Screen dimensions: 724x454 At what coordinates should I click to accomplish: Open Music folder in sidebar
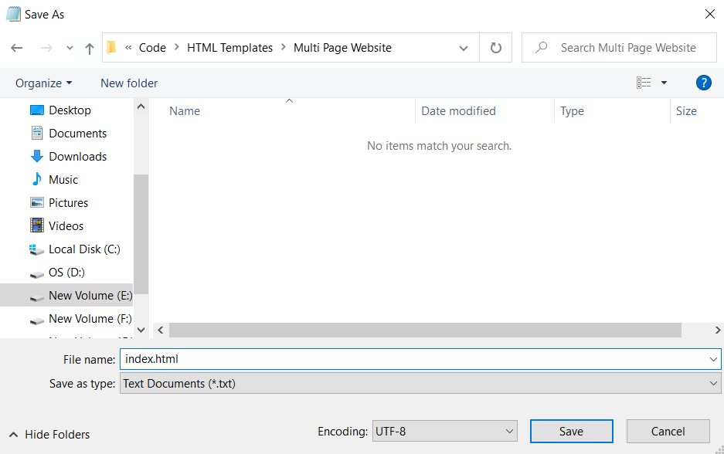(x=63, y=179)
